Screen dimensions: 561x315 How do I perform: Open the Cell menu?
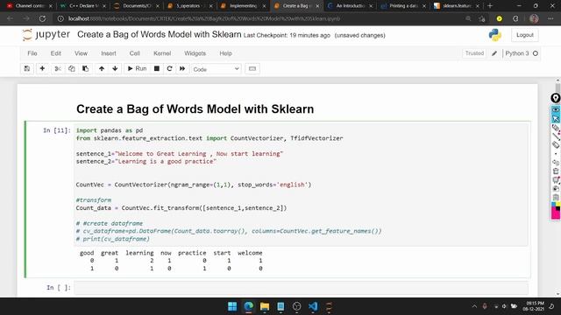[x=134, y=53]
